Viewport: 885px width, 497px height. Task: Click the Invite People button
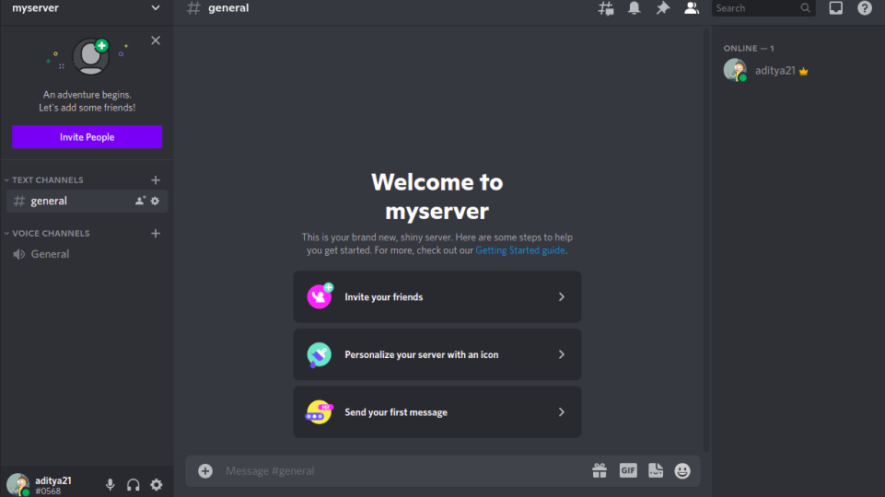tap(87, 137)
